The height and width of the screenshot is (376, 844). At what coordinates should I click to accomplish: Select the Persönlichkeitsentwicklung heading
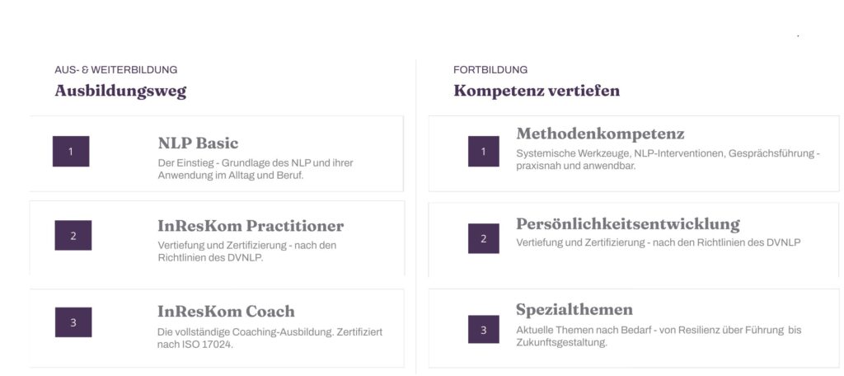tap(628, 224)
